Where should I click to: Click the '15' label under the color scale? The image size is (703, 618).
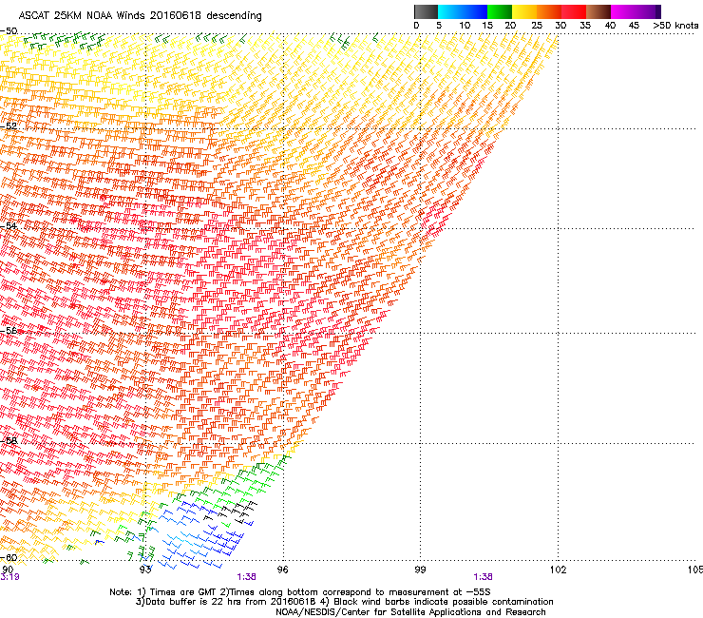[487, 26]
